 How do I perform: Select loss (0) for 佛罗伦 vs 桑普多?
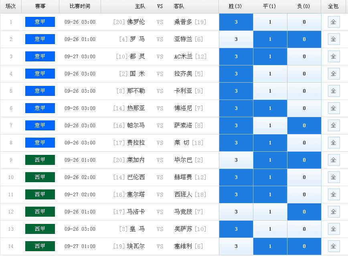coord(304,22)
